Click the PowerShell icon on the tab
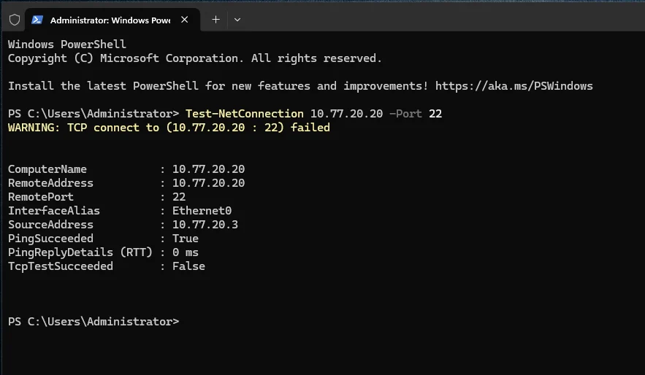Image resolution: width=645 pixels, height=375 pixels. pyautogui.click(x=37, y=20)
